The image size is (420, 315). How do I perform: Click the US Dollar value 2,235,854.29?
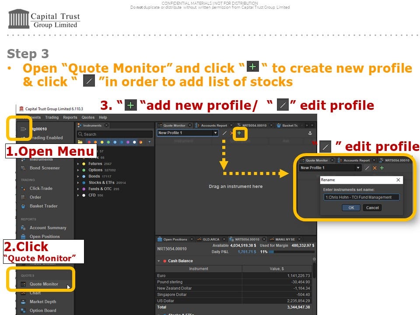pyautogui.click(x=298, y=301)
